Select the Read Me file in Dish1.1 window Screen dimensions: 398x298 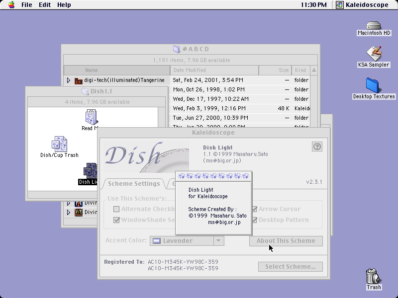[91, 117]
